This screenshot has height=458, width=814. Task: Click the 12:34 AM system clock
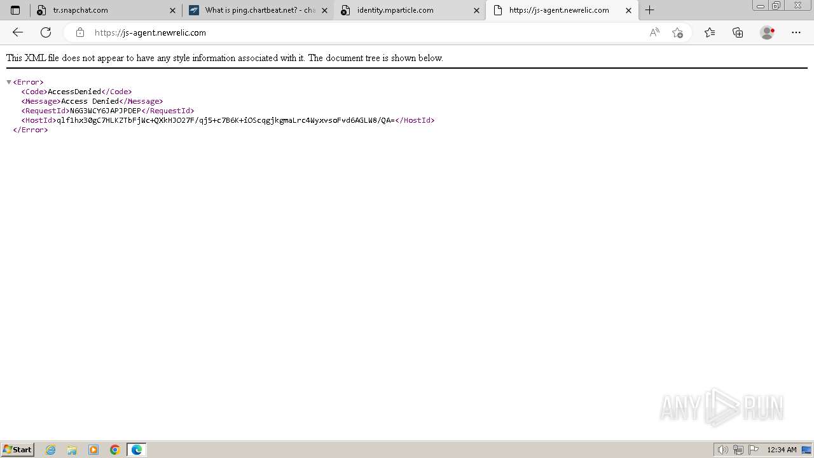782,450
